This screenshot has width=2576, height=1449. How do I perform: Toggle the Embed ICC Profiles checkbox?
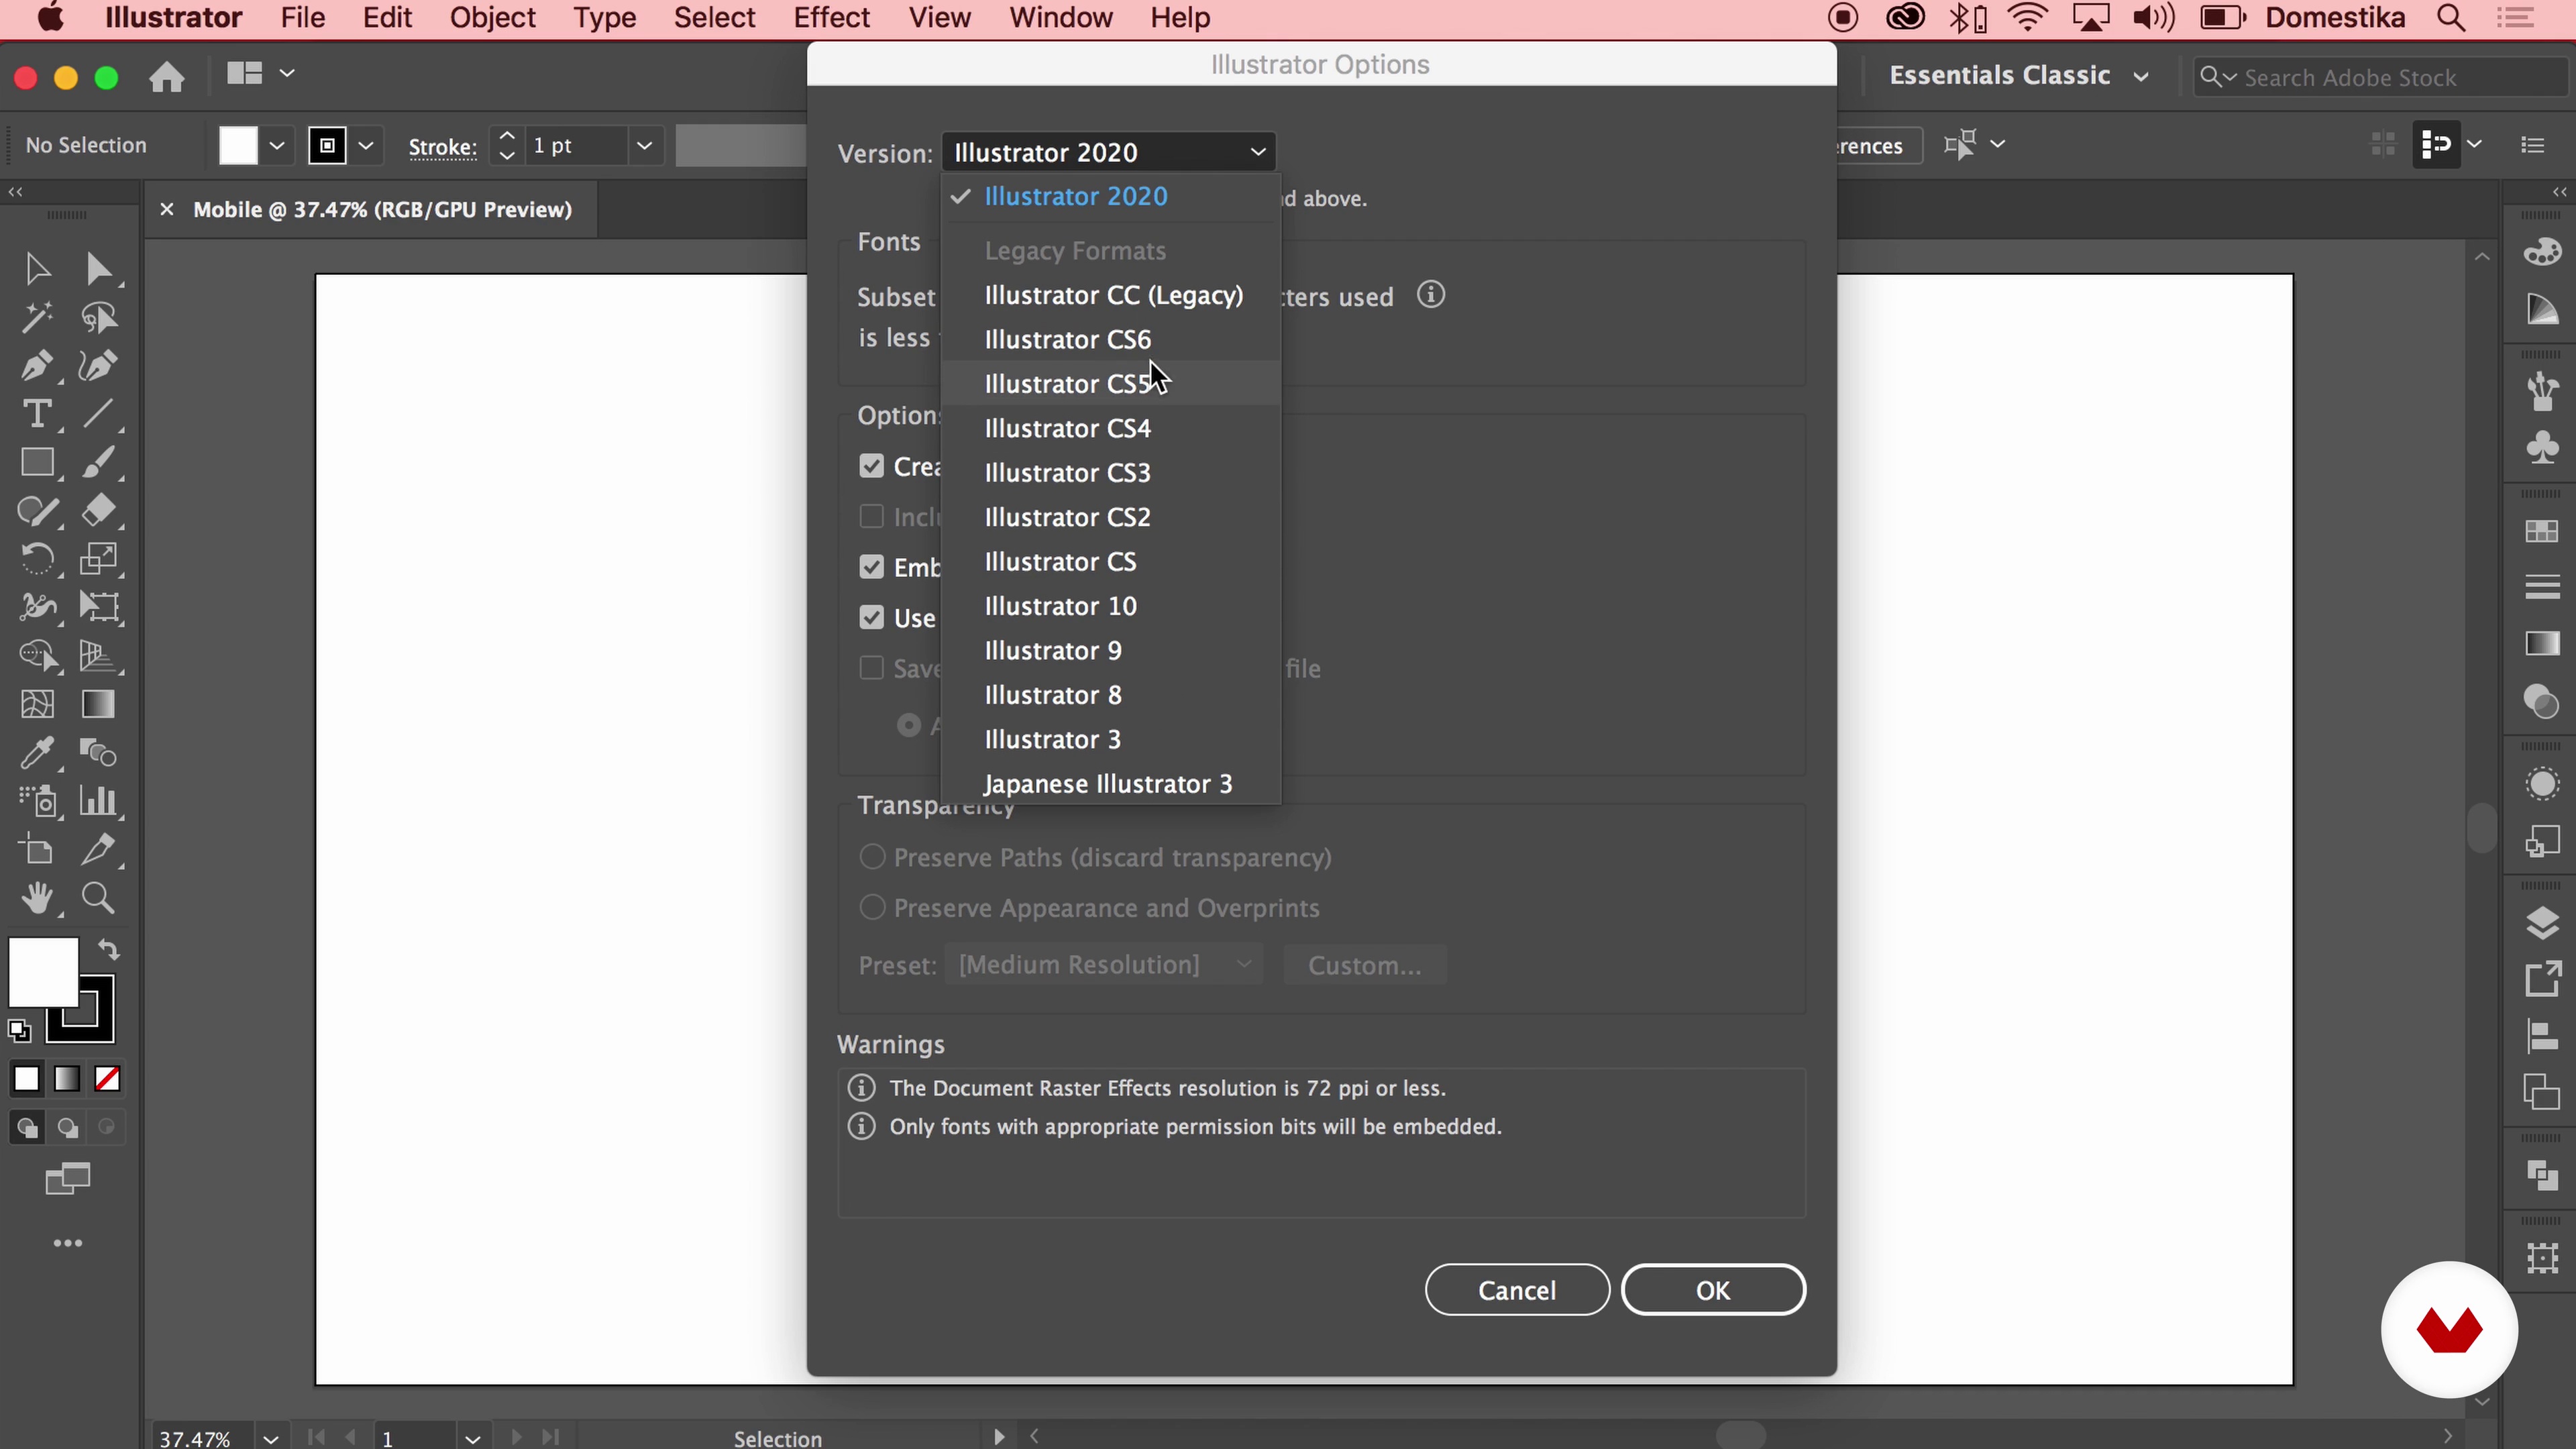(871, 567)
